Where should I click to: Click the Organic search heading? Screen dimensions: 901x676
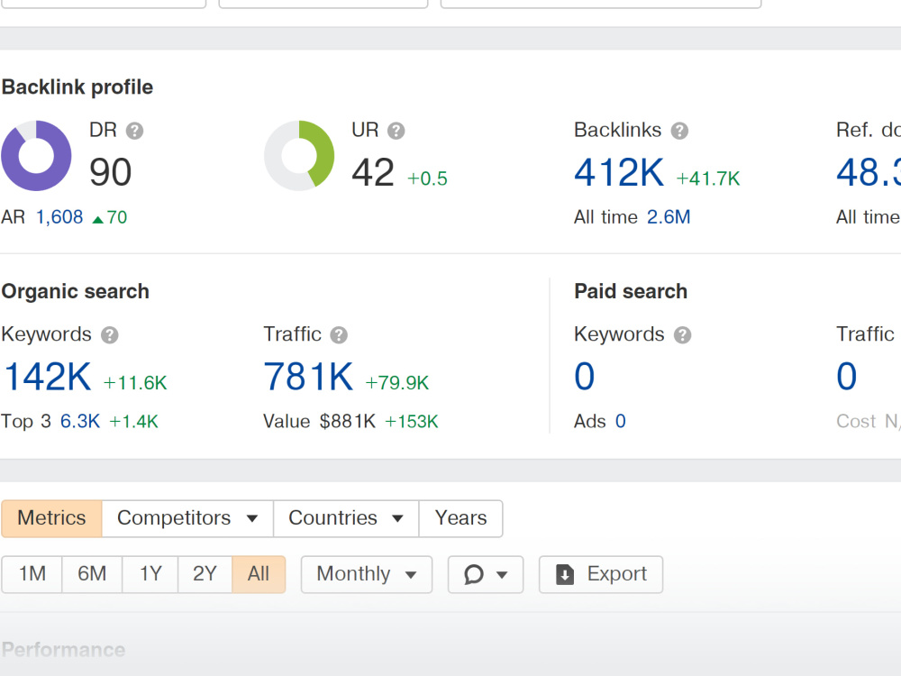76,291
